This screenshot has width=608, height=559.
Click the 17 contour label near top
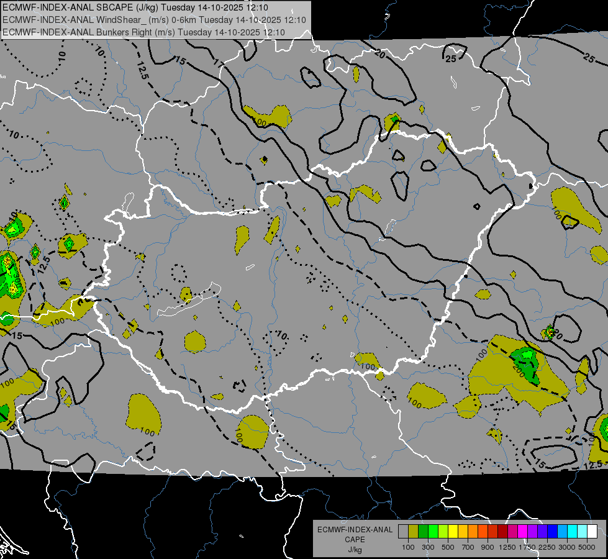(x=218, y=63)
